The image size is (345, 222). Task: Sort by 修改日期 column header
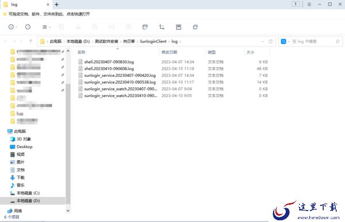[169, 52]
